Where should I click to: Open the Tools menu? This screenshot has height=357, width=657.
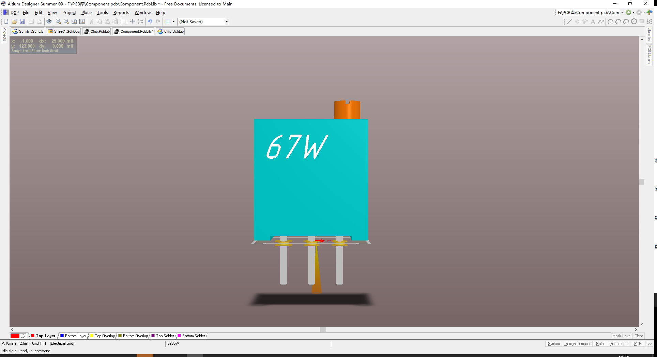coord(102,13)
